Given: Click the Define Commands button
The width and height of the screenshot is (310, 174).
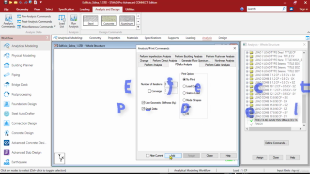Looking at the screenshot, I should [x=276, y=143].
